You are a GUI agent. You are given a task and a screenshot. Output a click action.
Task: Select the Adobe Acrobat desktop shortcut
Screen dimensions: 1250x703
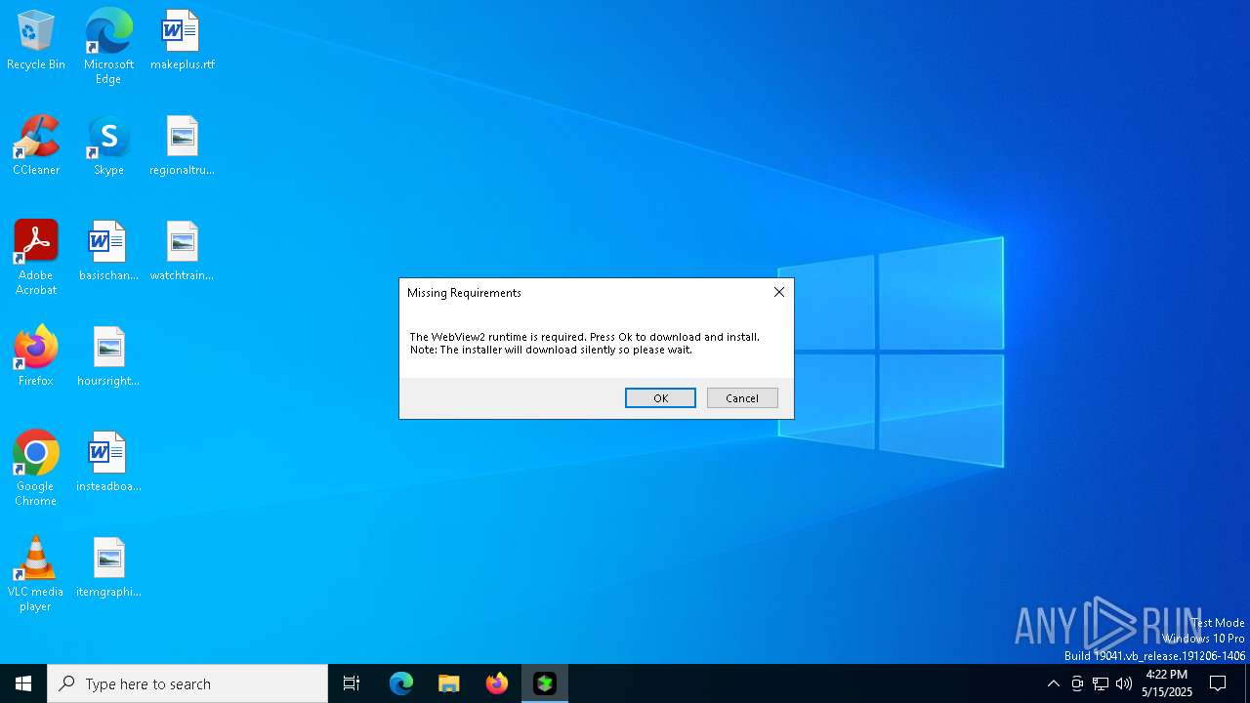(36, 258)
